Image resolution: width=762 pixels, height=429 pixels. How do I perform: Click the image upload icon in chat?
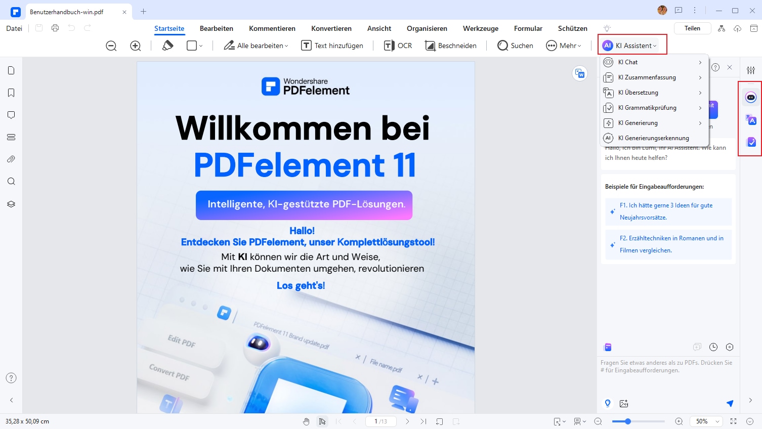(x=624, y=403)
